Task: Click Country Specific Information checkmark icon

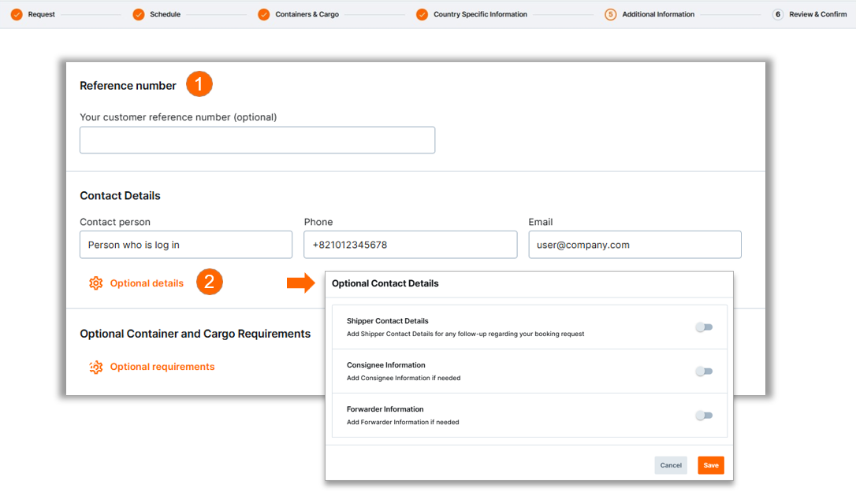Action: pos(422,14)
